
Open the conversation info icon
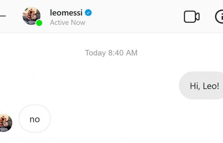pos(219,17)
